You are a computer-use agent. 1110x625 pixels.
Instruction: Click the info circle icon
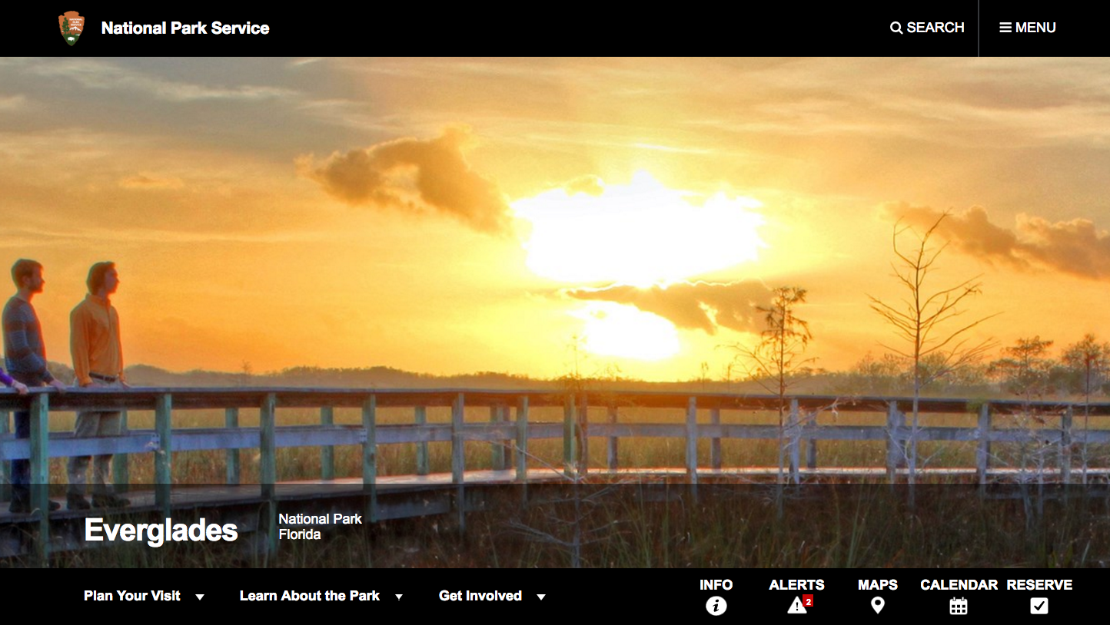point(716,606)
